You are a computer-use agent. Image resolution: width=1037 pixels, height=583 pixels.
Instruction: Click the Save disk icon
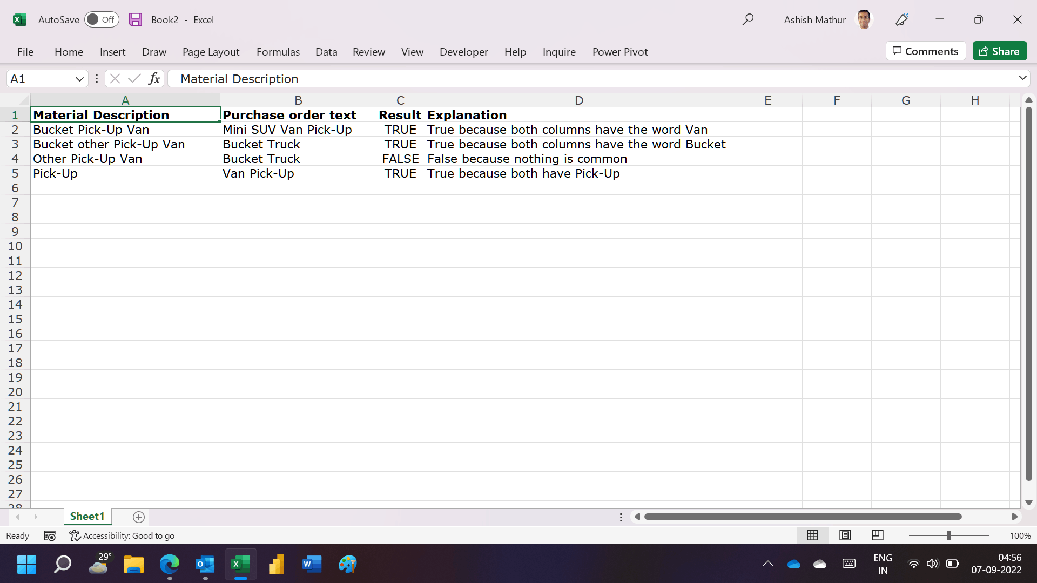pyautogui.click(x=136, y=20)
